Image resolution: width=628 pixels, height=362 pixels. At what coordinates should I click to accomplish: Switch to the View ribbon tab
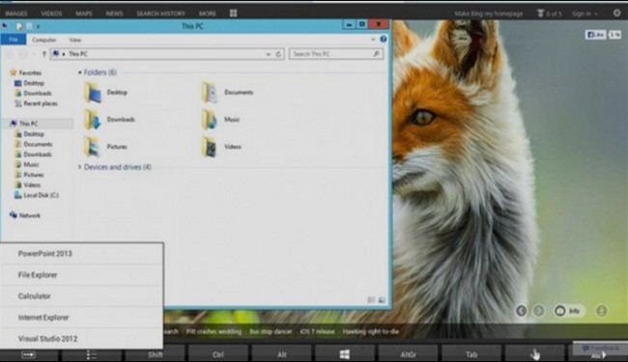[x=75, y=40]
